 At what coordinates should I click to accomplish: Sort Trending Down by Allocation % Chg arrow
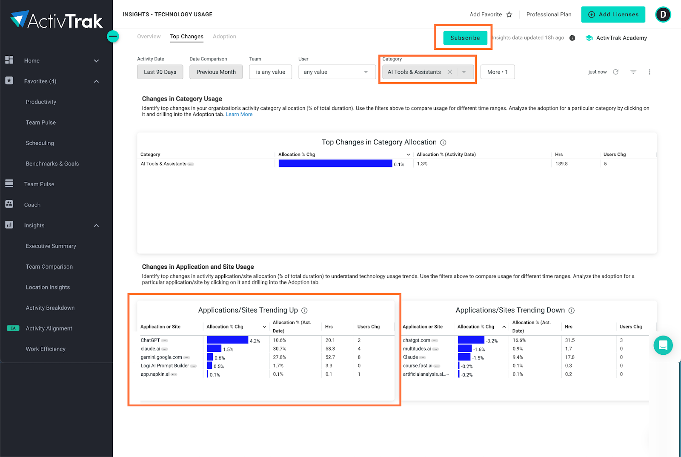[x=504, y=327]
